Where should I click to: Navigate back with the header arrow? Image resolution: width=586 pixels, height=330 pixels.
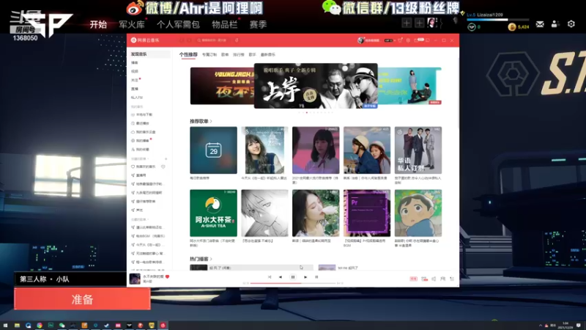point(182,40)
